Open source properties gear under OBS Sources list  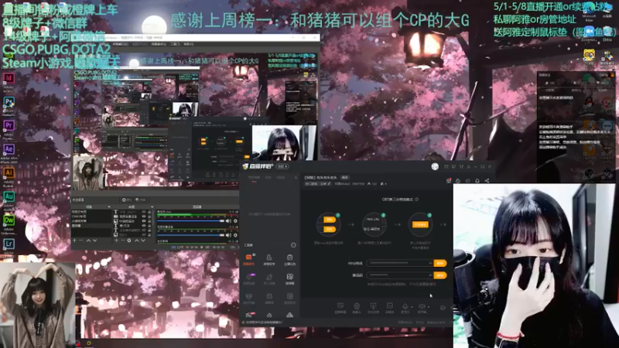129,241
